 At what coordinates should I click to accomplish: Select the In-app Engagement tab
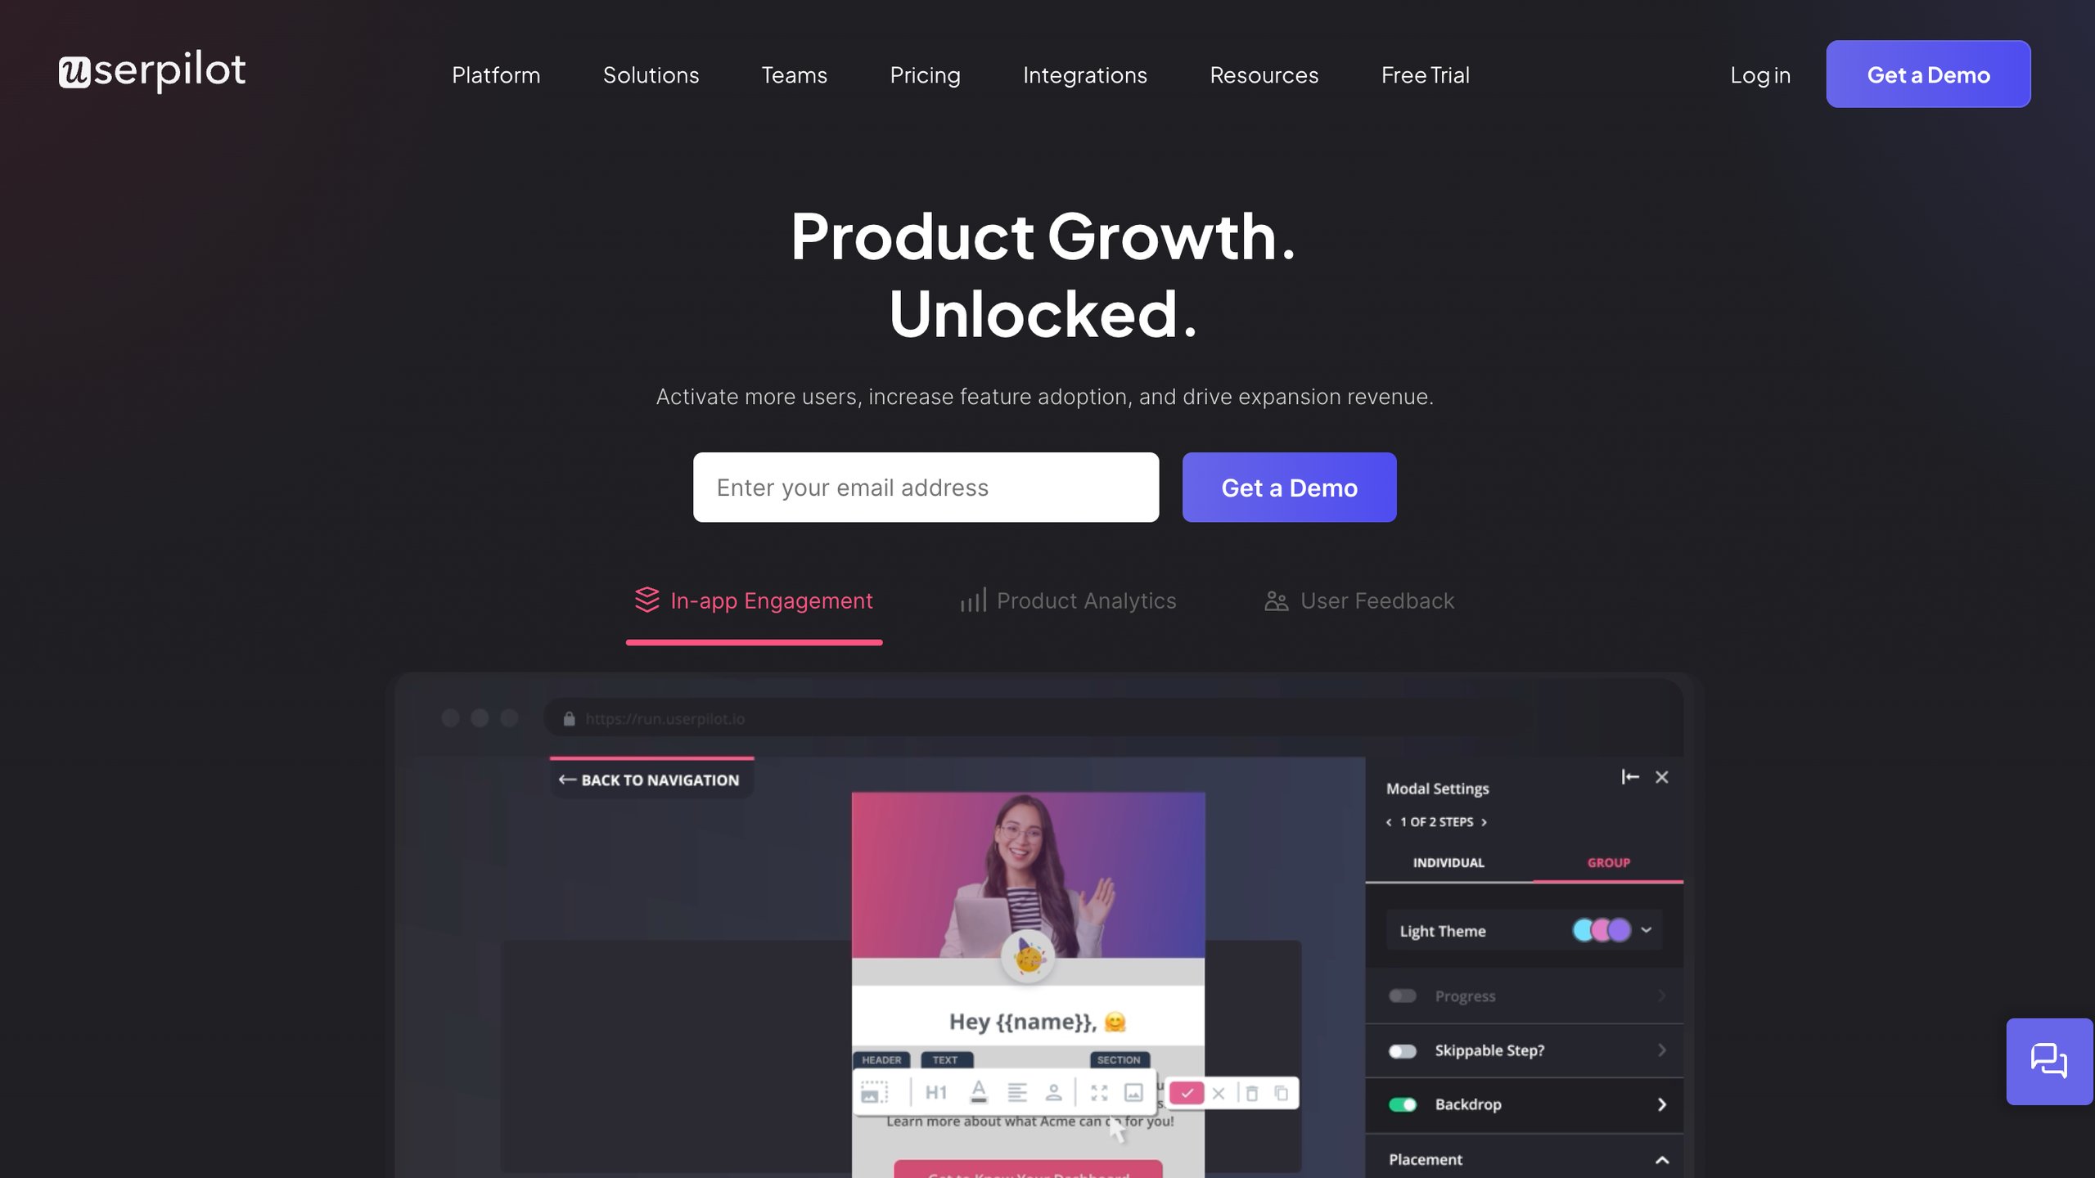click(753, 601)
